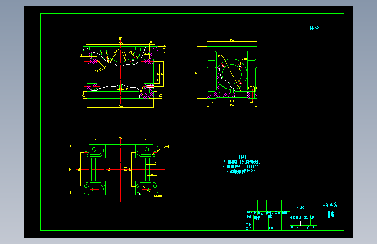Screen dimensions: 377x244
Task: Select the overall depth dimension beside the plan view
Action: pyautogui.click(x=70, y=169)
